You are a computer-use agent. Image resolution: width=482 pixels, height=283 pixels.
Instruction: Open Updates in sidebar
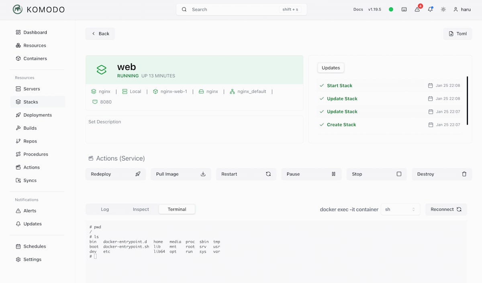tap(38, 224)
